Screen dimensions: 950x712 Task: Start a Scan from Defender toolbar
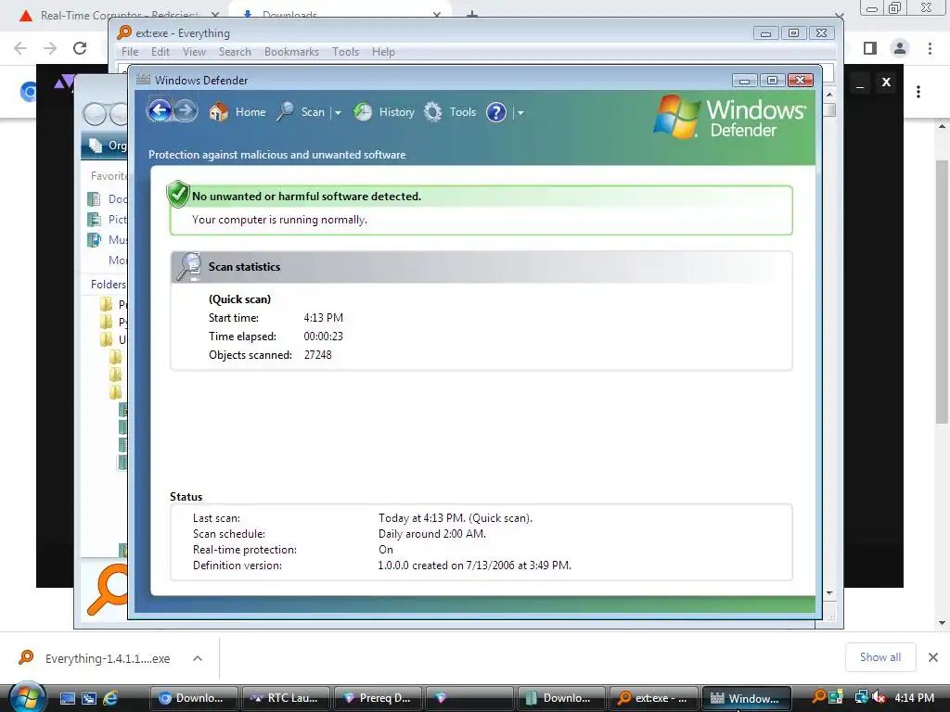pos(313,112)
